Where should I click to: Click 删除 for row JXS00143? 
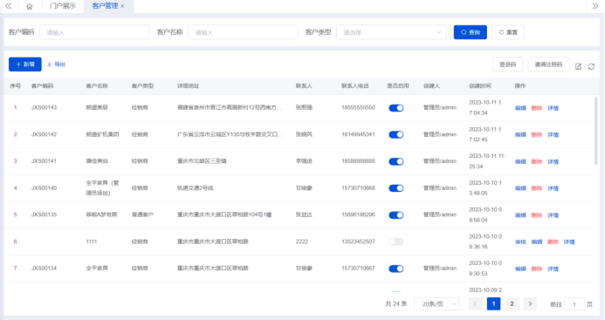click(x=537, y=108)
